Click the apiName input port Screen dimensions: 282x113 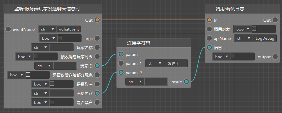(x=209, y=38)
